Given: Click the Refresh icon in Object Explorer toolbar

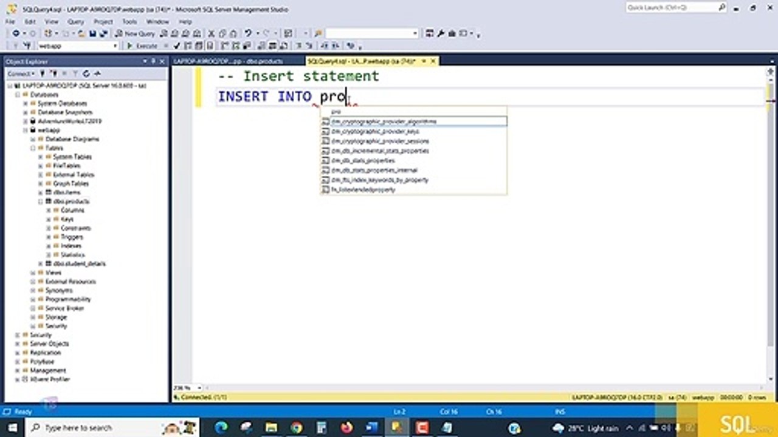Looking at the screenshot, I should (x=86, y=73).
